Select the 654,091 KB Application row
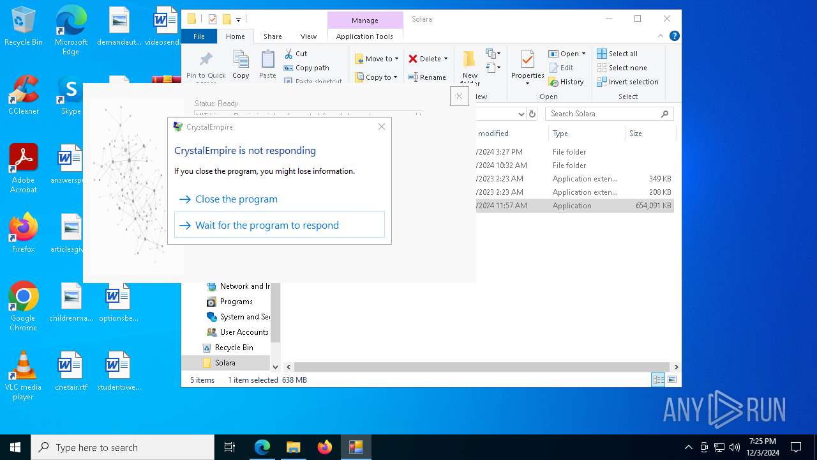This screenshot has height=460, width=817. click(x=574, y=206)
